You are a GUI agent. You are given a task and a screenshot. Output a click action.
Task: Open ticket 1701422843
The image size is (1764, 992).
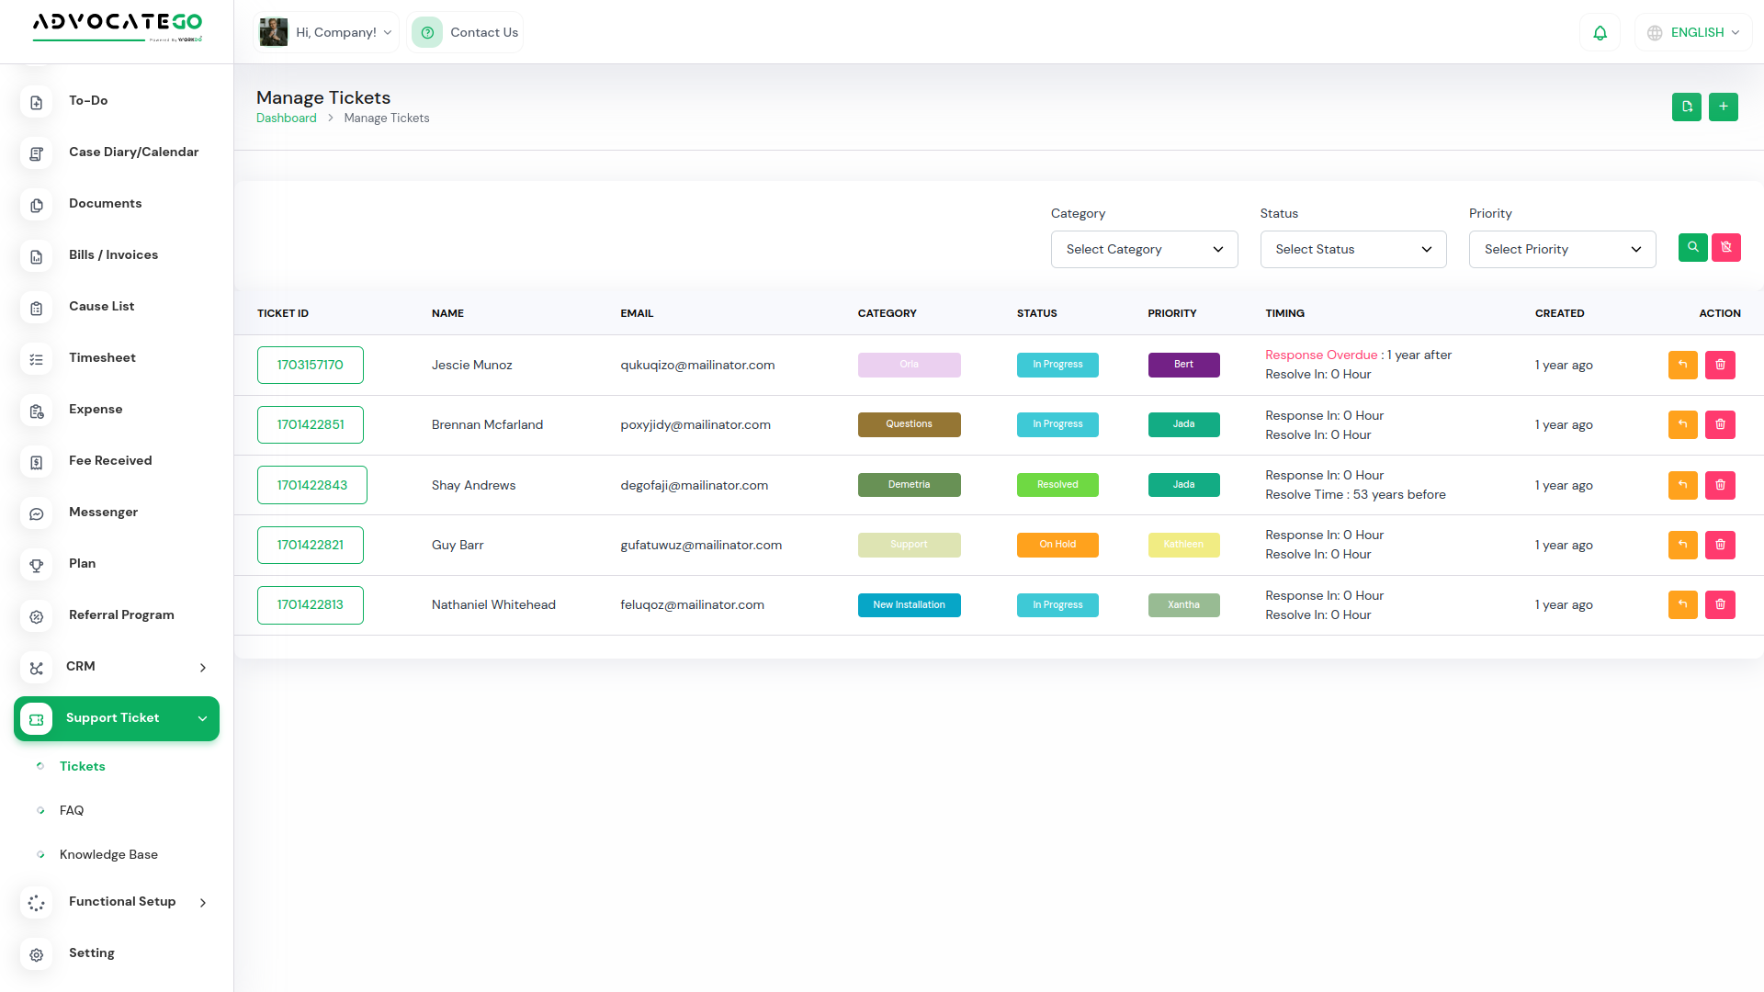pyautogui.click(x=311, y=485)
